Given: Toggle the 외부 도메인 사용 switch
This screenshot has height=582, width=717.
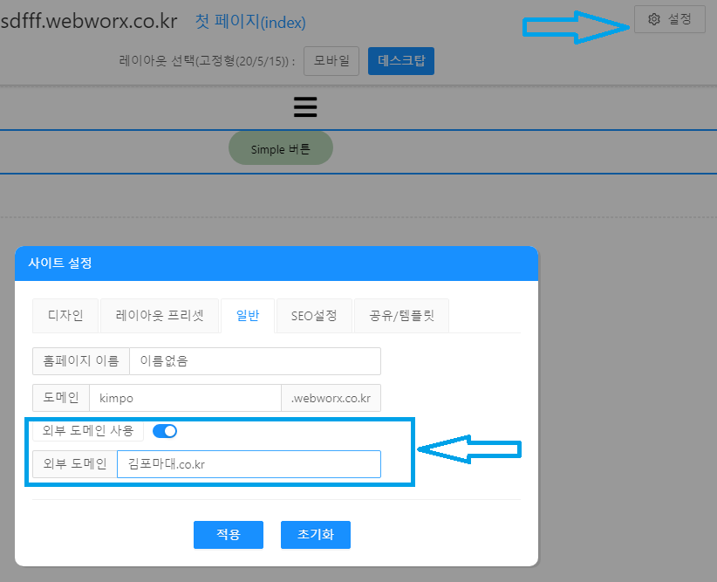Looking at the screenshot, I should tap(165, 430).
